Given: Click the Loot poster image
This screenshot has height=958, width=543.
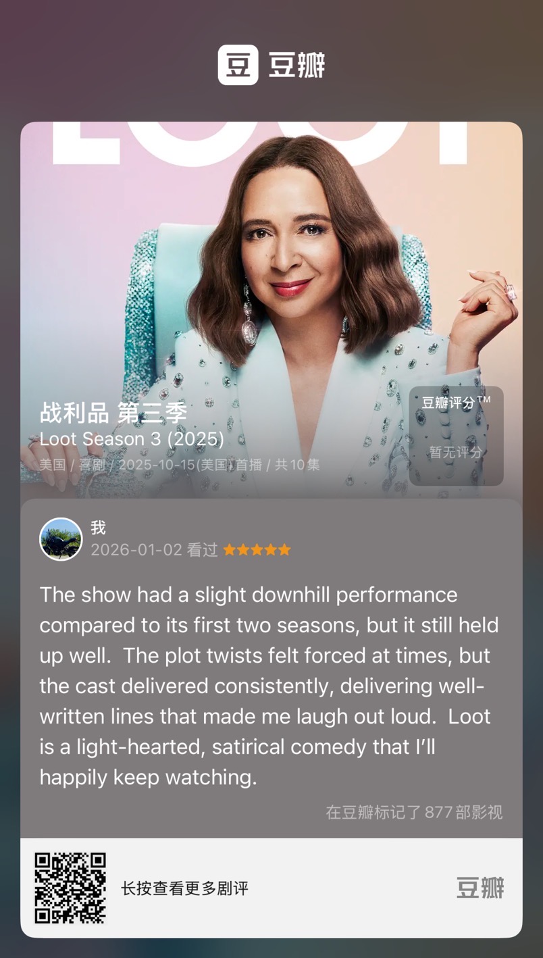Looking at the screenshot, I should (271, 310).
